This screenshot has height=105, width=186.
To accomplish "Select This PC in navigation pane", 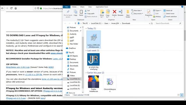I will tap(70, 52).
